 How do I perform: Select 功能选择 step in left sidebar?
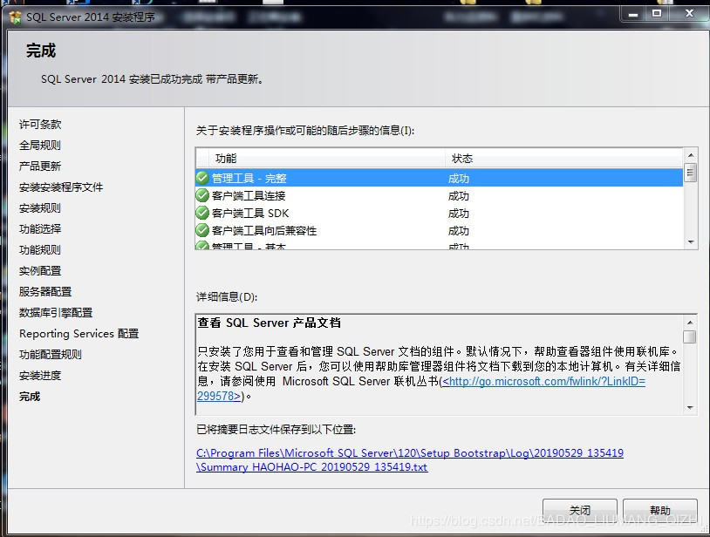pyautogui.click(x=40, y=229)
